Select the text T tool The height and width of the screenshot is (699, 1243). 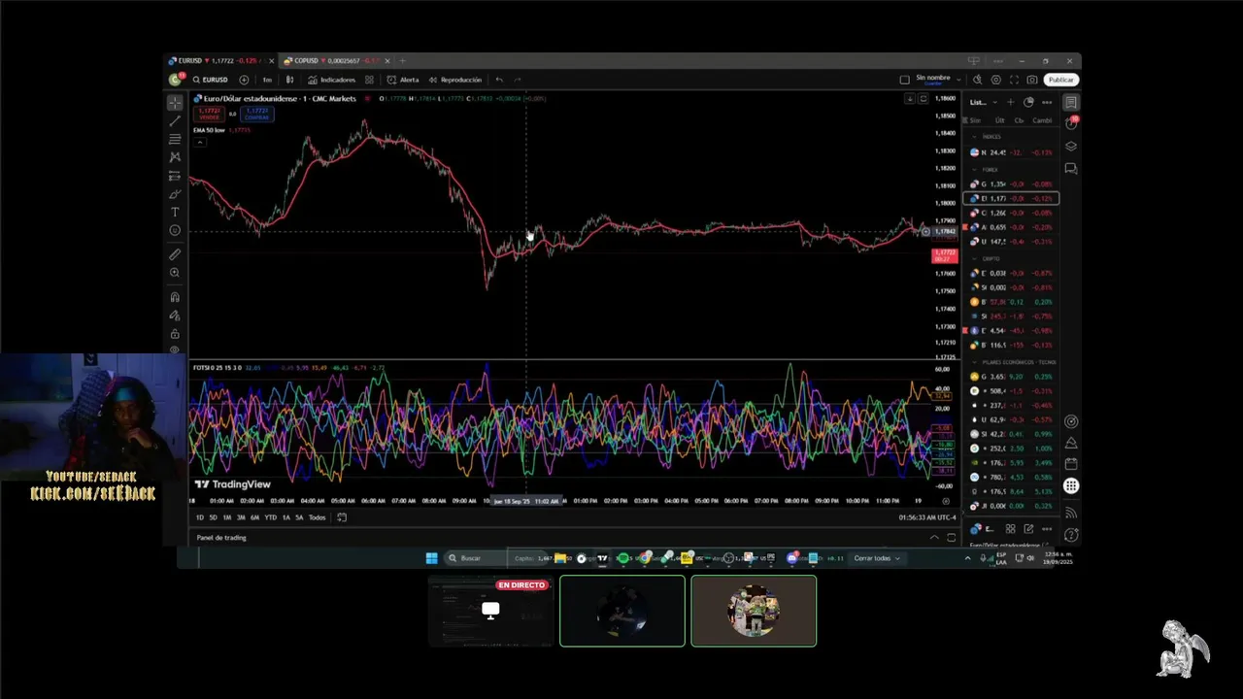175,212
